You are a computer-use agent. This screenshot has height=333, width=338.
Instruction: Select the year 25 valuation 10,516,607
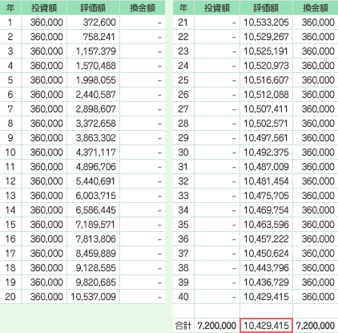(x=266, y=80)
